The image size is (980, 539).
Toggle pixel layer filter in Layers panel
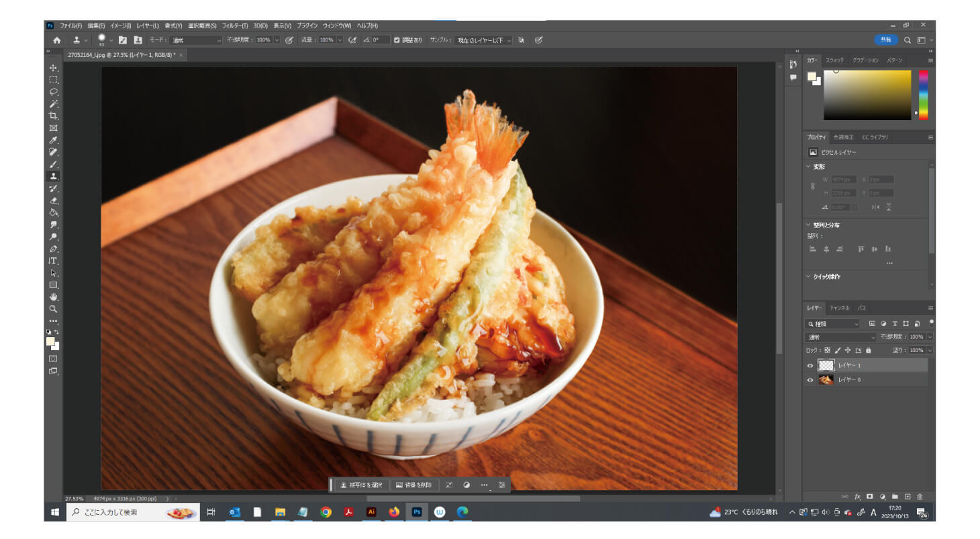872,324
